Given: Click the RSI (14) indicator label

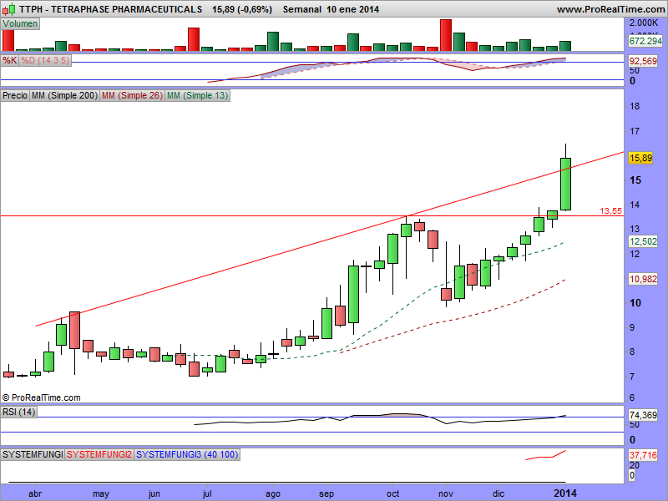Looking at the screenshot, I should click(x=18, y=412).
